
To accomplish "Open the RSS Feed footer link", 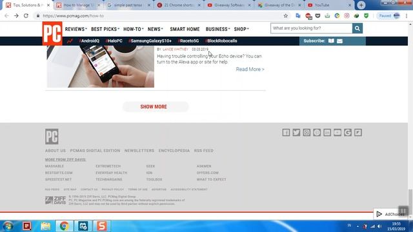I will 204,150.
